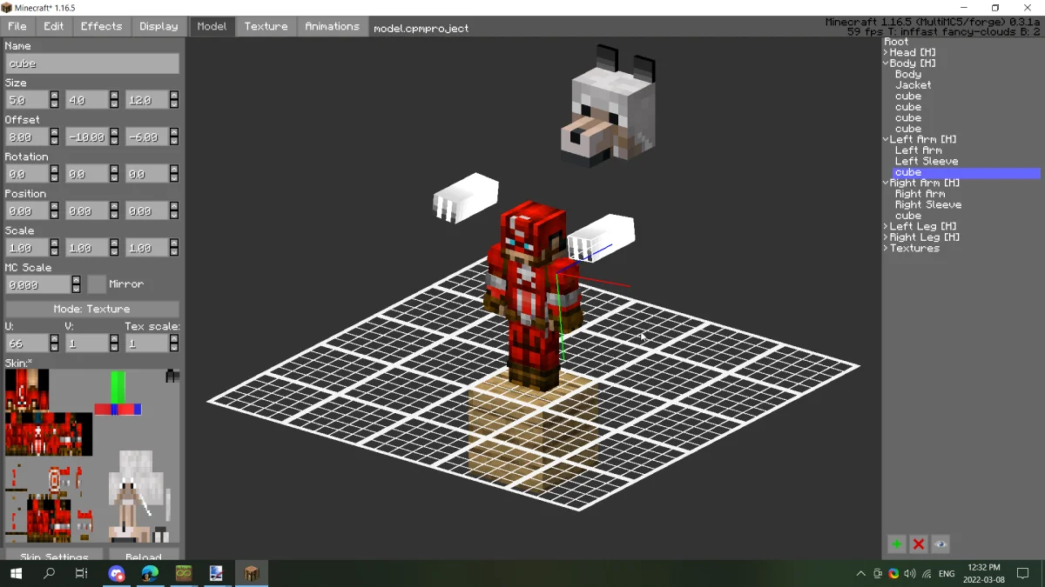
Task: Switch to the Texture tab
Action: click(266, 26)
